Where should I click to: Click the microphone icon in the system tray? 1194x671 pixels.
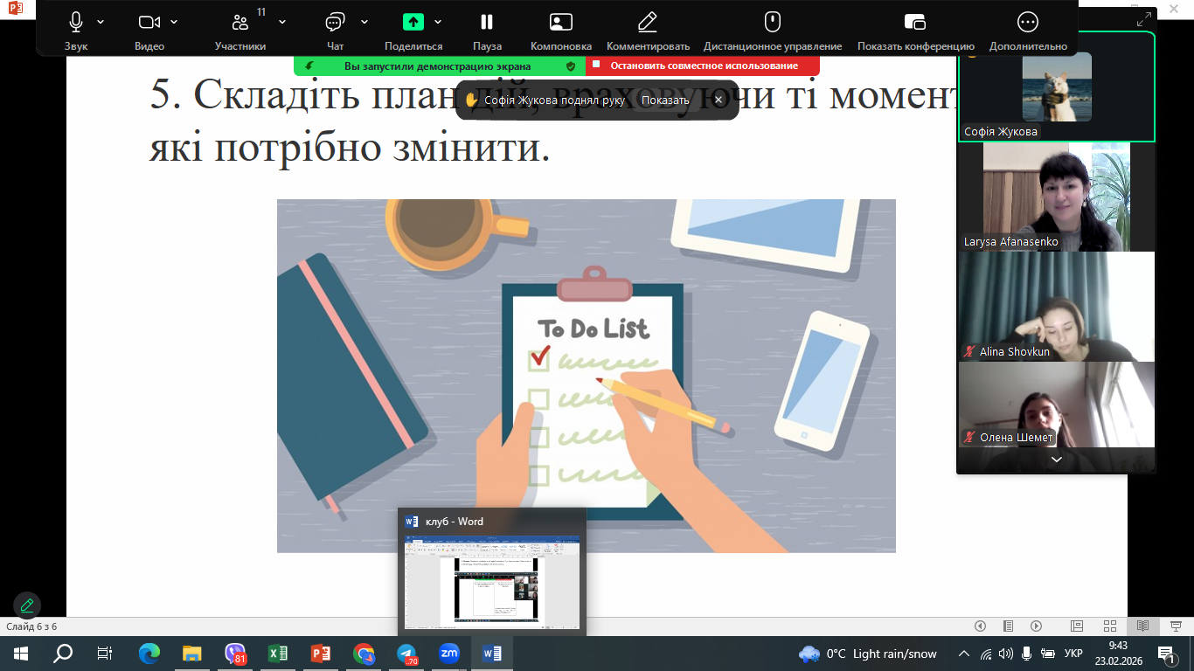1025,654
